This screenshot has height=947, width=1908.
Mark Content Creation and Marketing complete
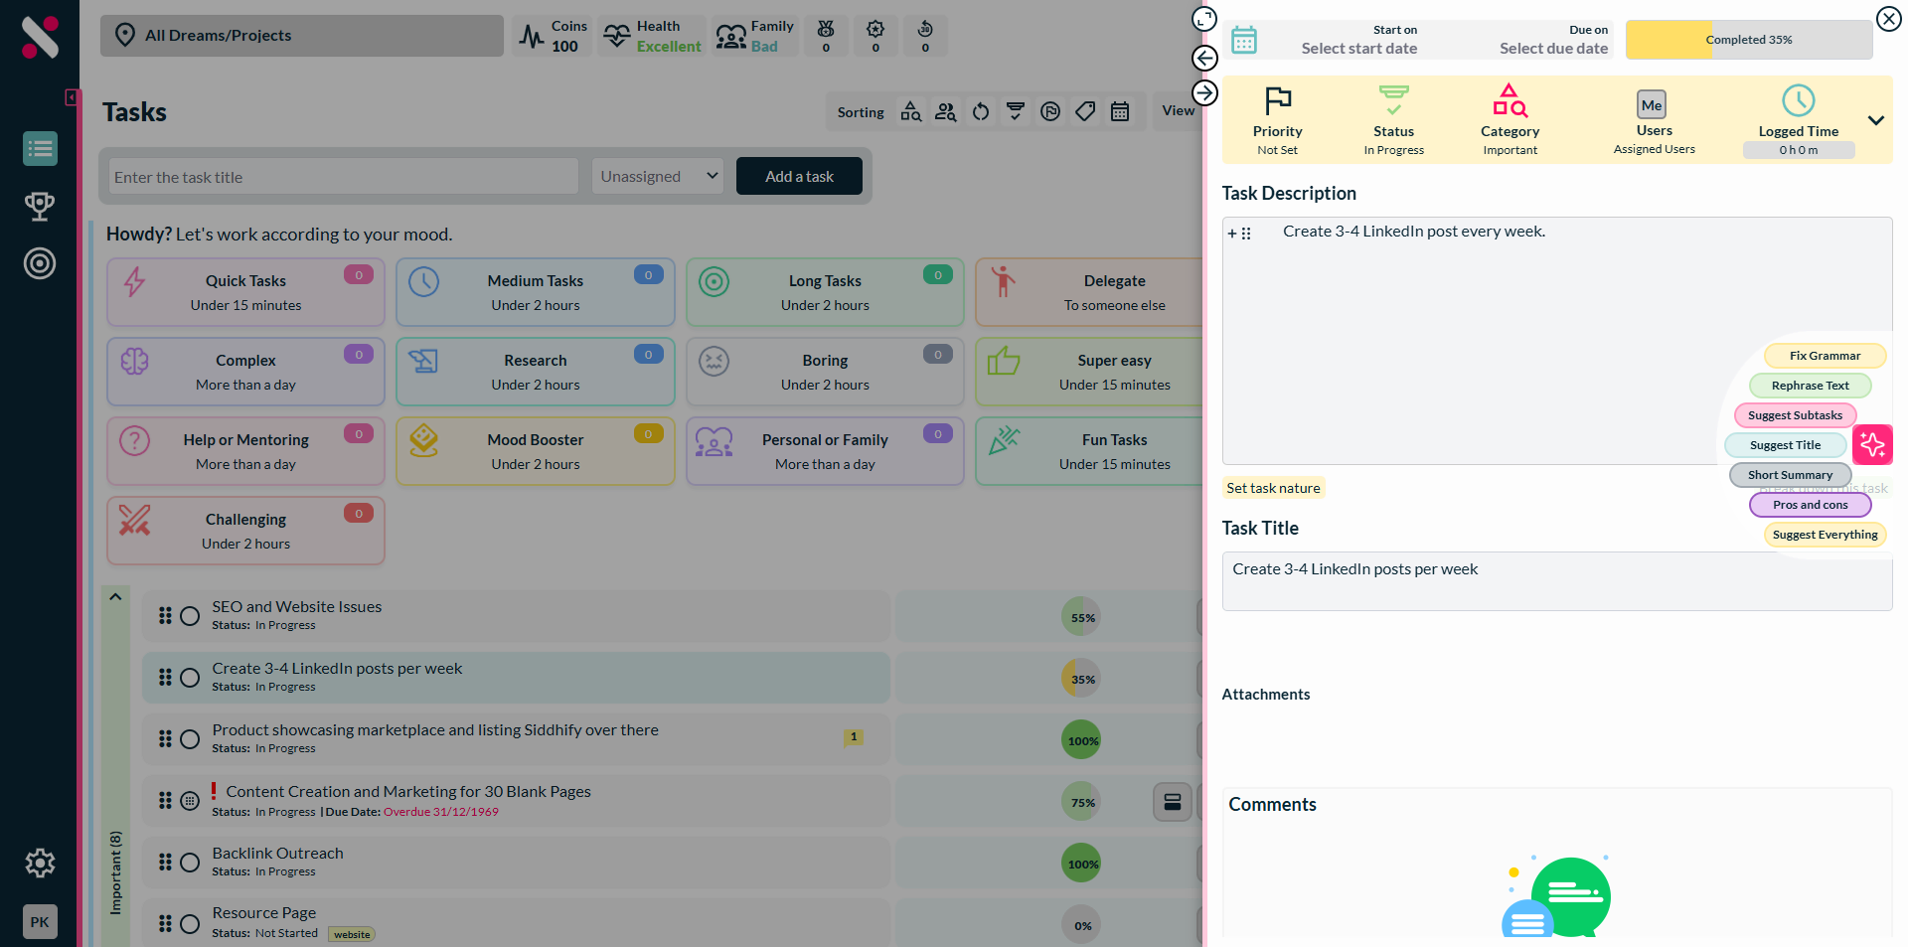[190, 801]
